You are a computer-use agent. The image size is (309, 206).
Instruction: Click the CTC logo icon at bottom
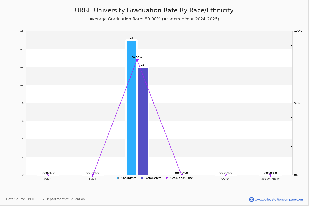251,199
